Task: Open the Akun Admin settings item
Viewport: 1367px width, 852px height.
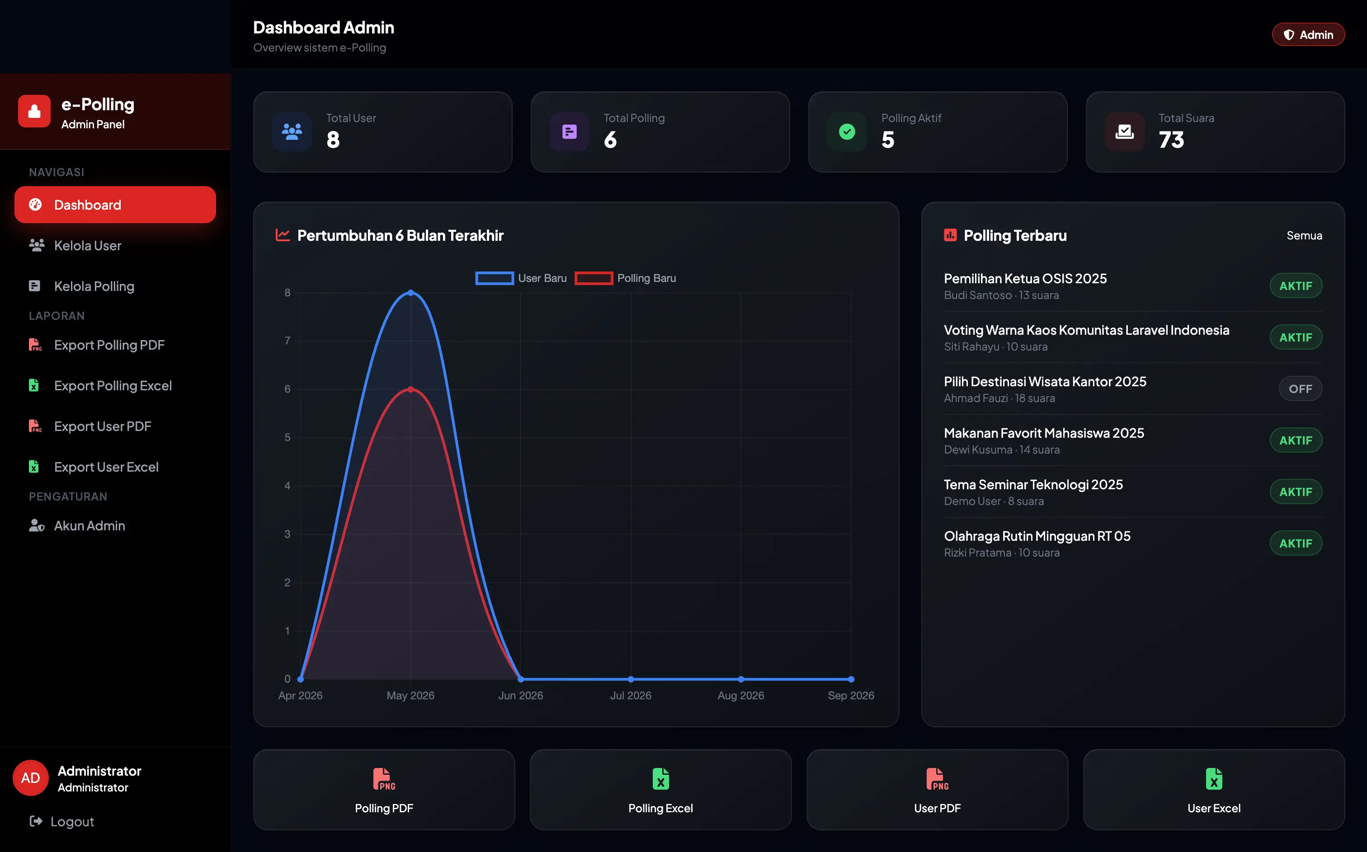Action: pos(115,525)
